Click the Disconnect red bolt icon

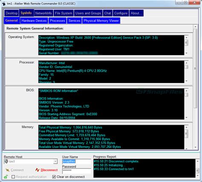tap(37, 170)
